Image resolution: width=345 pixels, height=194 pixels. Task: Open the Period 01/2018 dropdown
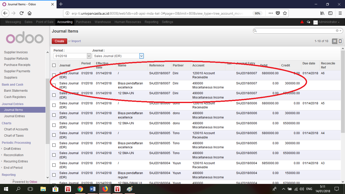pos(72,56)
